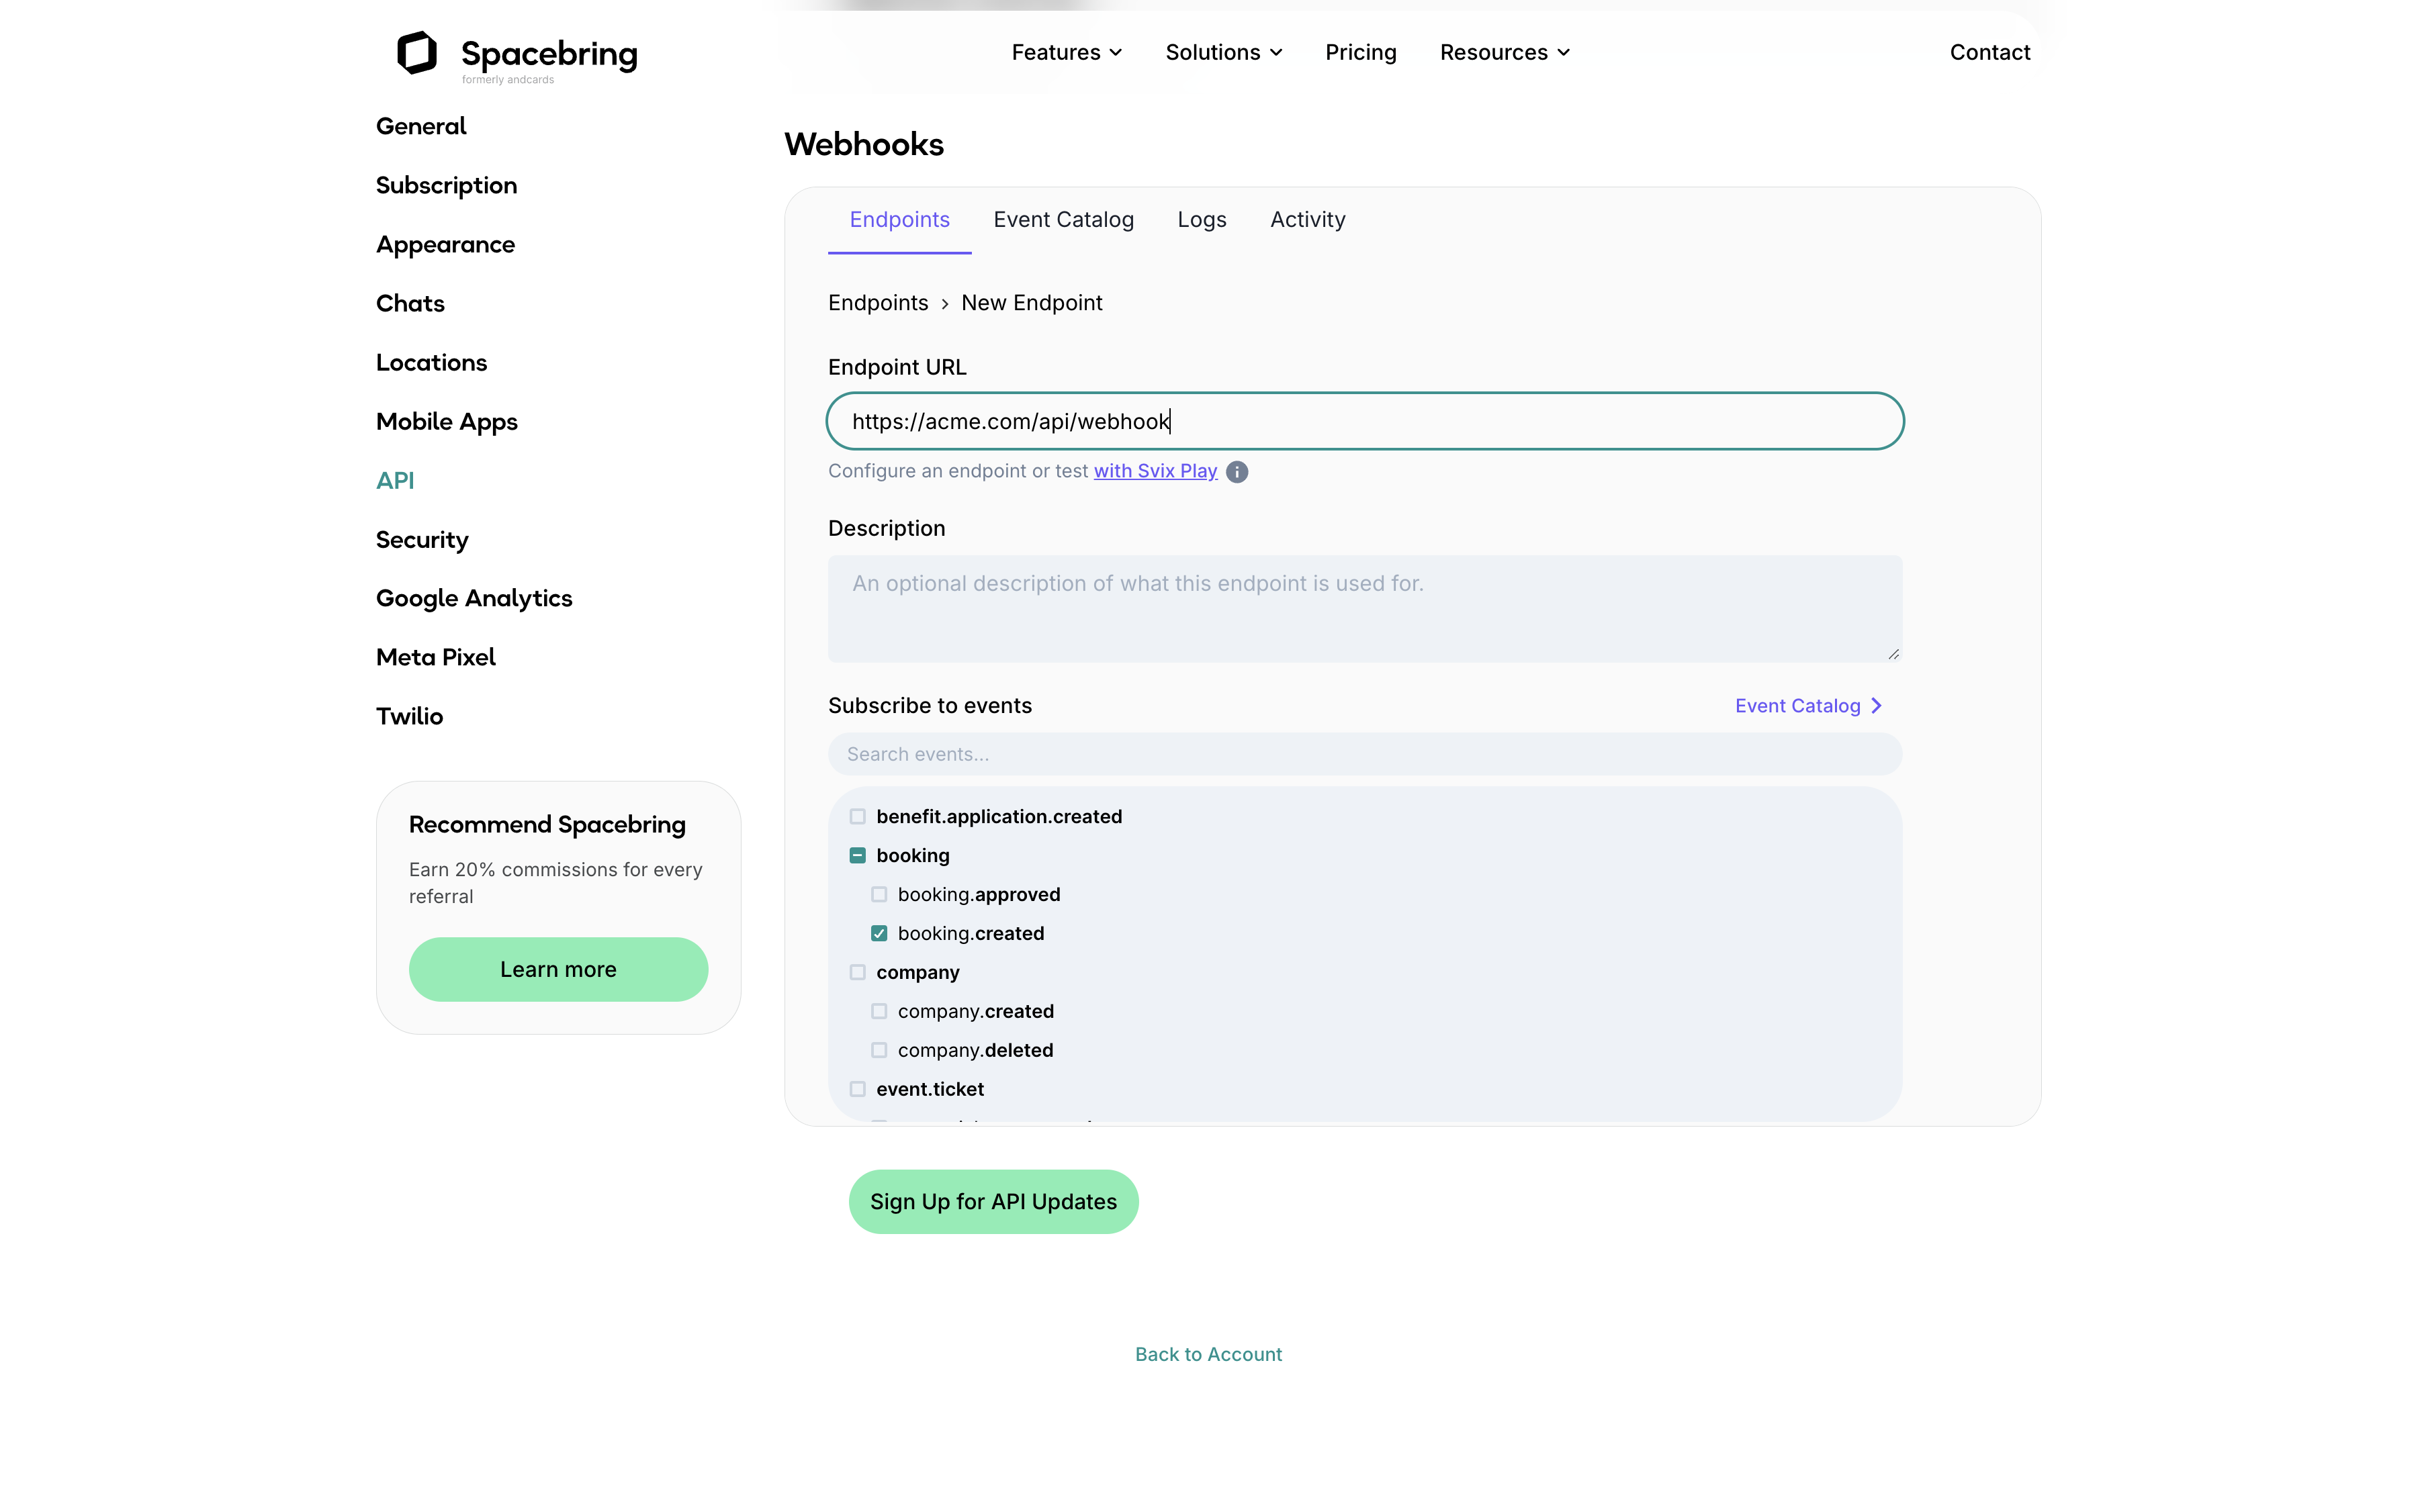The image size is (2418, 1512).
Task: Select the benefit.application.created checkbox
Action: [x=857, y=817]
